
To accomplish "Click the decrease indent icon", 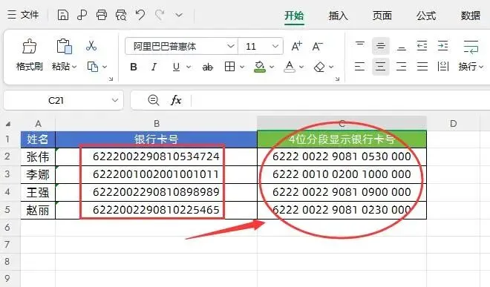I will coord(422,46).
